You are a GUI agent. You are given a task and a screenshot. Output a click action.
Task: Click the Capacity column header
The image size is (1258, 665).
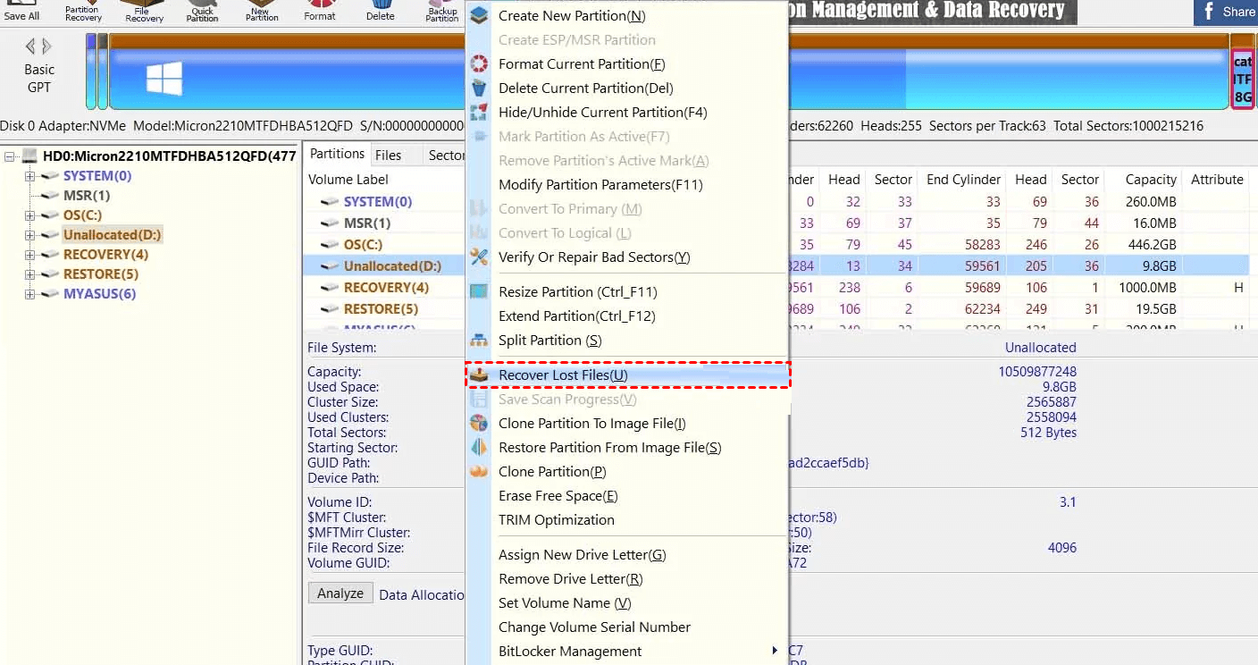[1151, 180]
